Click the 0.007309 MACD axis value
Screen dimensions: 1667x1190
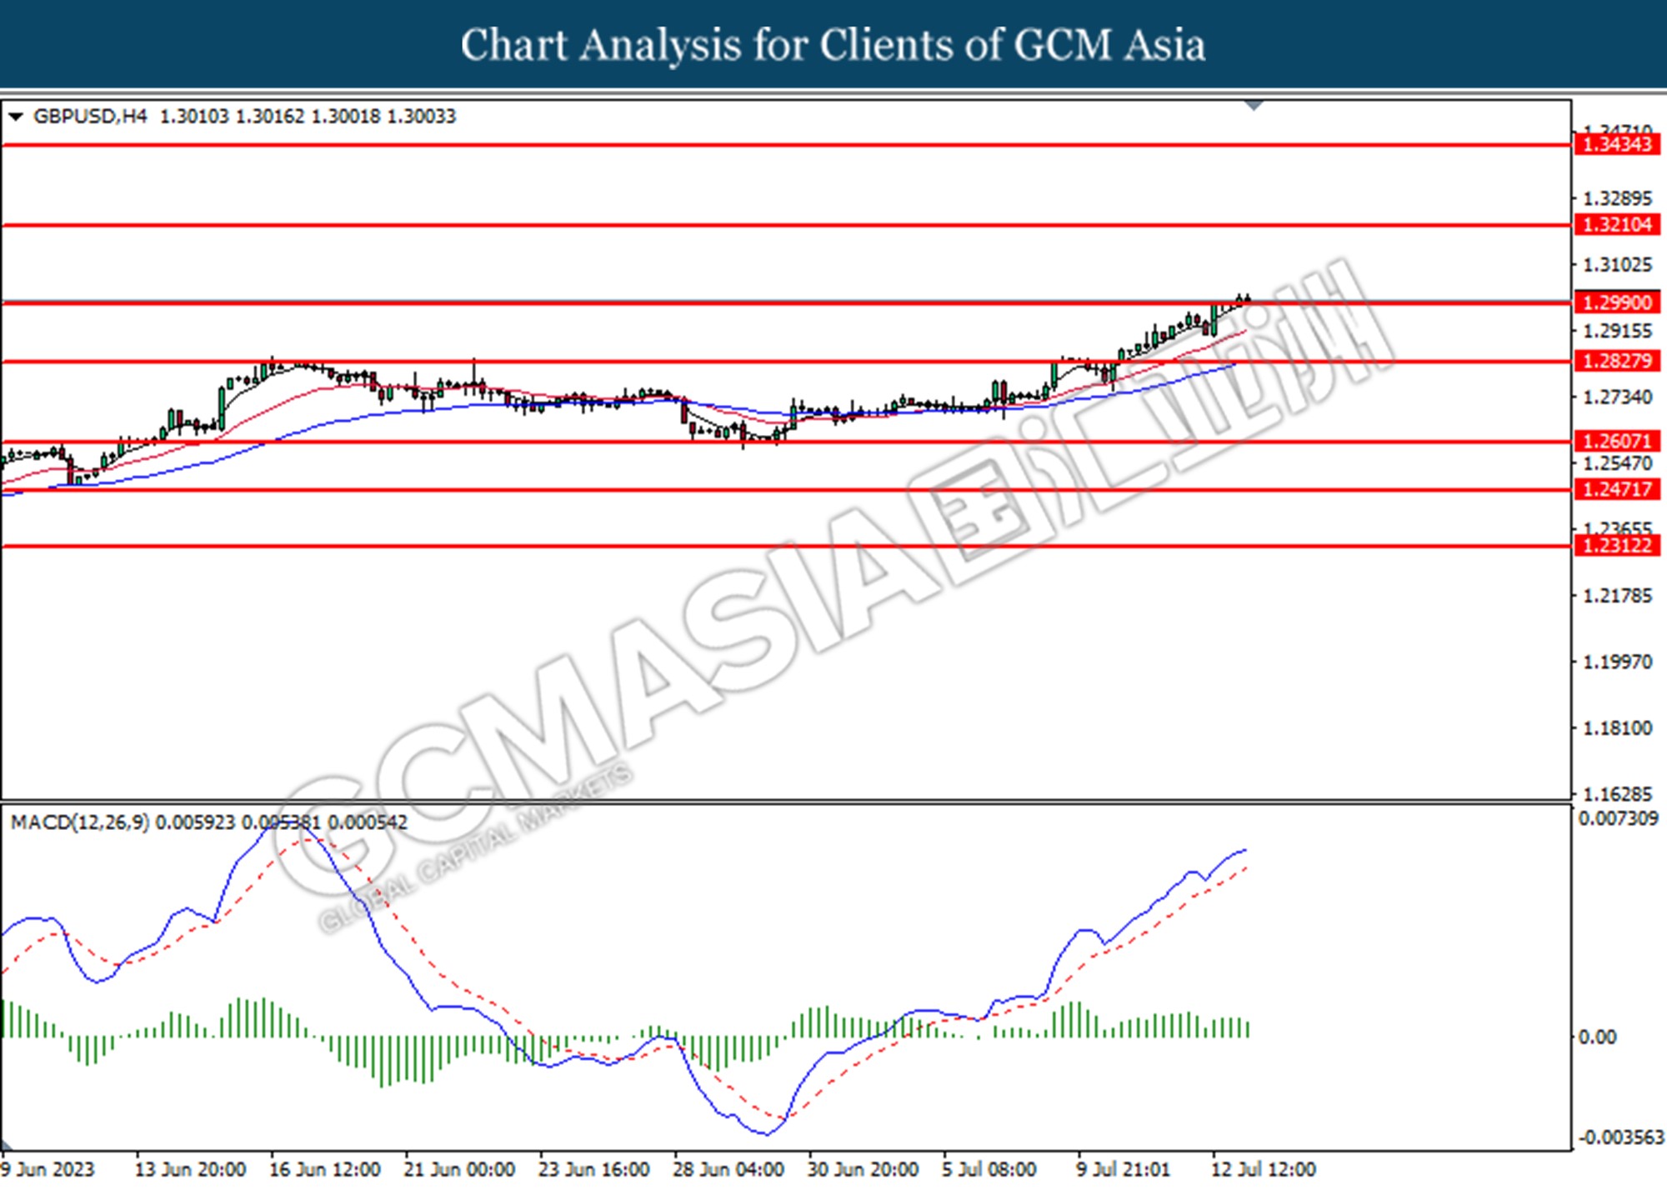pyautogui.click(x=1619, y=819)
